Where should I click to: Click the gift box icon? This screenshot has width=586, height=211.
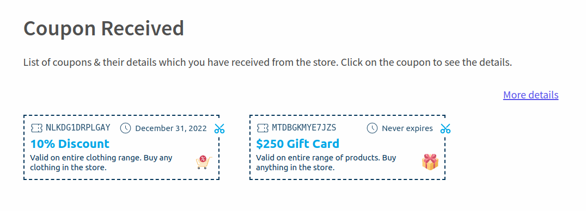click(430, 162)
